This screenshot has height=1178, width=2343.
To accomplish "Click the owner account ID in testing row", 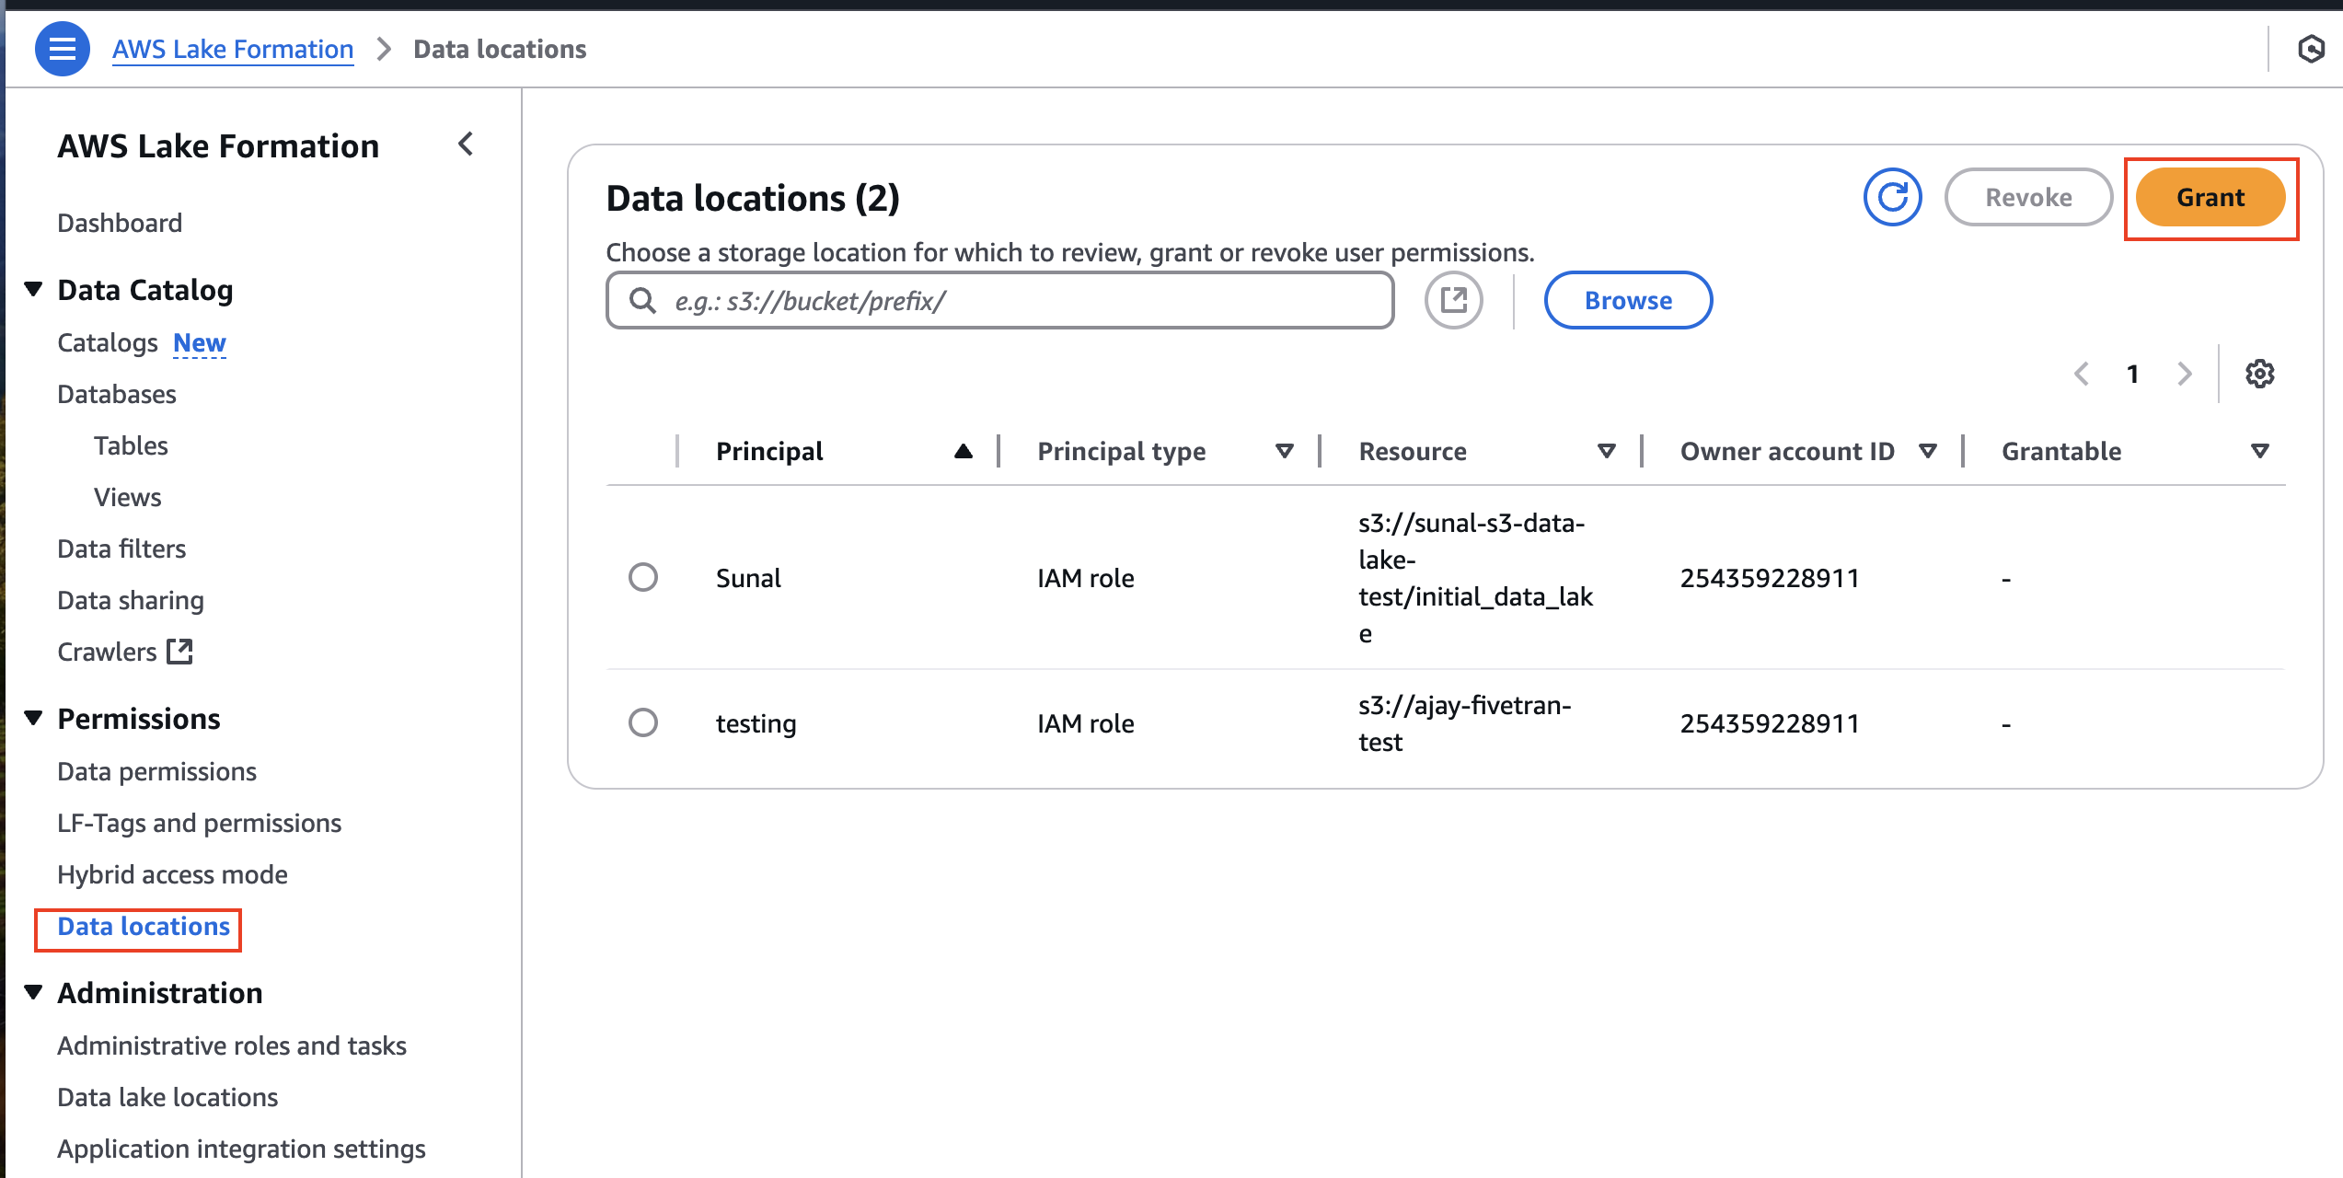I will click(1770, 723).
